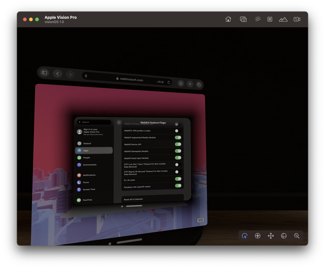
Task: Select General in Settings sidebar
Action: (x=94, y=143)
